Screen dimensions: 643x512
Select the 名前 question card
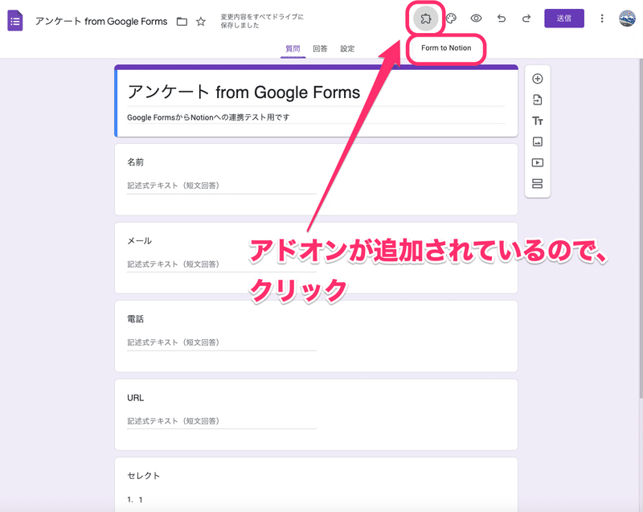point(316,179)
